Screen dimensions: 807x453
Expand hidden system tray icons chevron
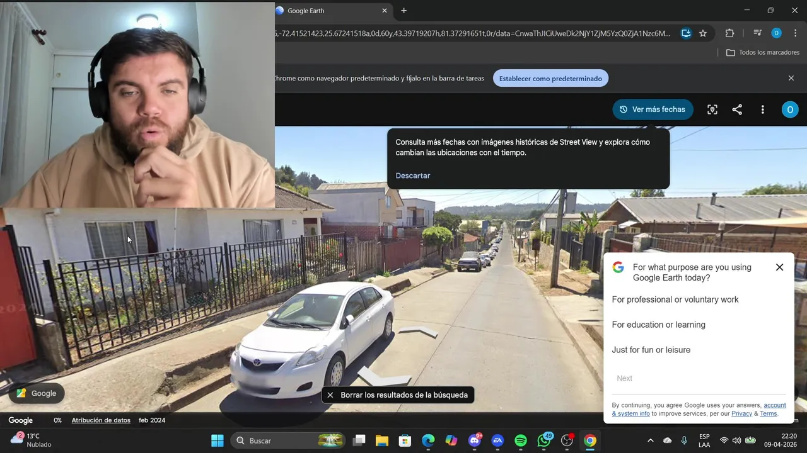[x=651, y=440]
